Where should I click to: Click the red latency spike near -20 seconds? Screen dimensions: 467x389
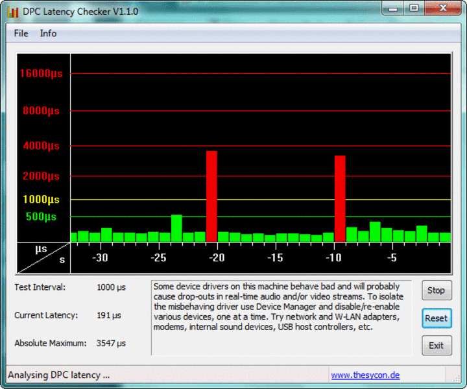point(211,196)
